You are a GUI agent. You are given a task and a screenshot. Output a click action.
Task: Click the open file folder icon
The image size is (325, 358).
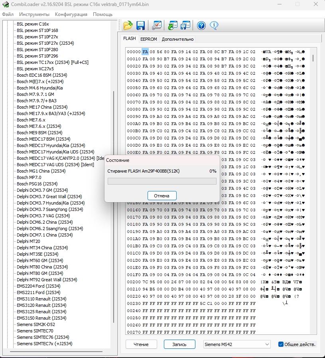point(128,26)
